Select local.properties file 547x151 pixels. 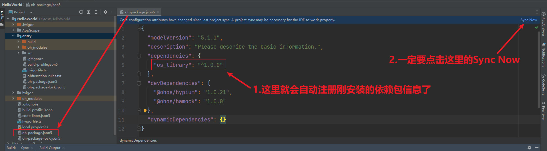[x=35, y=127]
